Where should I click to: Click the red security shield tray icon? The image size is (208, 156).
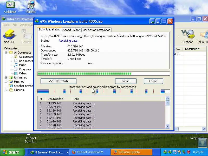pyautogui.click(x=189, y=152)
